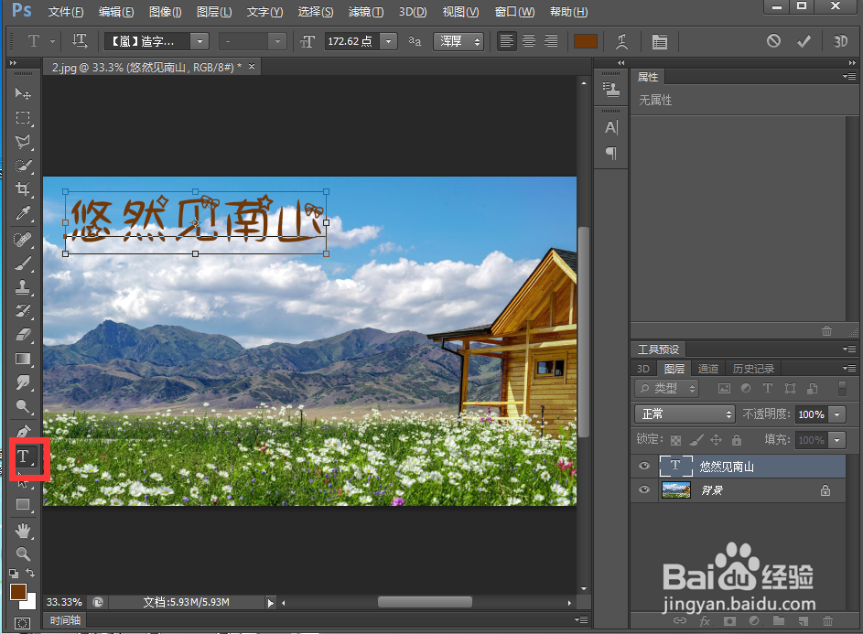Viewport: 863px width, 634px height.
Task: Select the Rectangular Marquee tool
Action: tap(23, 117)
